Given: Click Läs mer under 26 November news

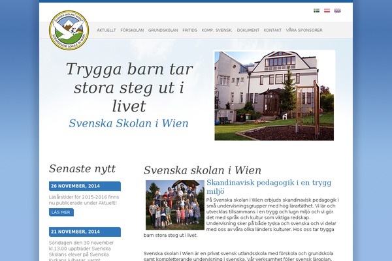Looking at the screenshot, I should click(61, 212).
